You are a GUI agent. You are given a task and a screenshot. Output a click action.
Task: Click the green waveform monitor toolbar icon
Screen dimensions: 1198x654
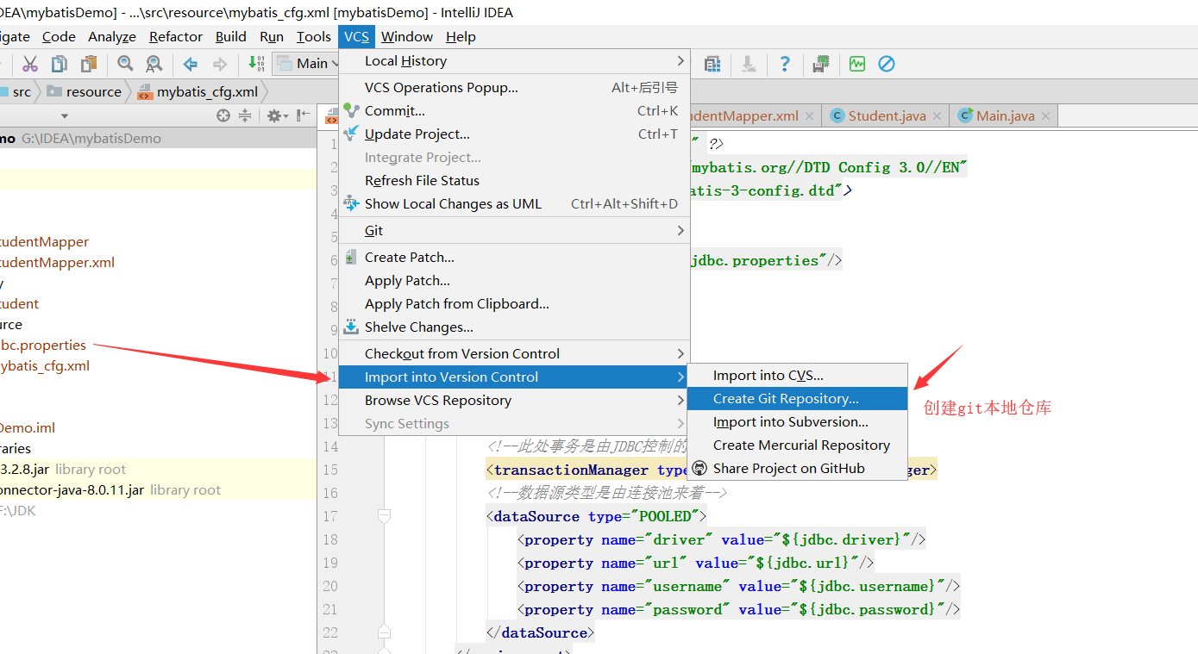pyautogui.click(x=857, y=64)
